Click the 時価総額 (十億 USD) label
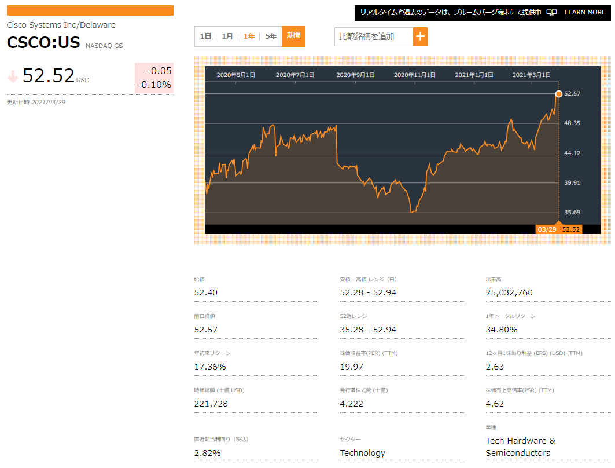The height and width of the screenshot is (468, 615). [219, 390]
